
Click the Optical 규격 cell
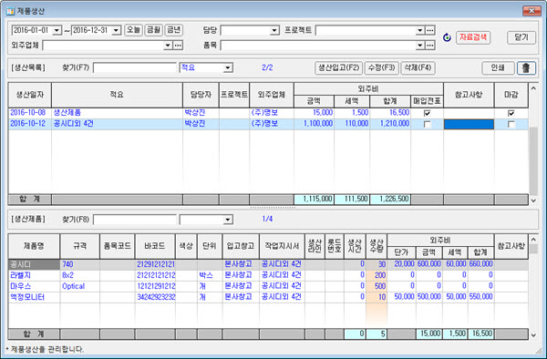coord(79,286)
